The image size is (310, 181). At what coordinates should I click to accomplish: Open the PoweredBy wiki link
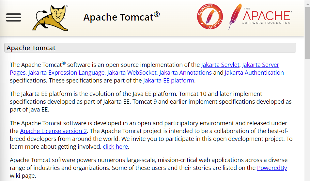[x=272, y=168]
